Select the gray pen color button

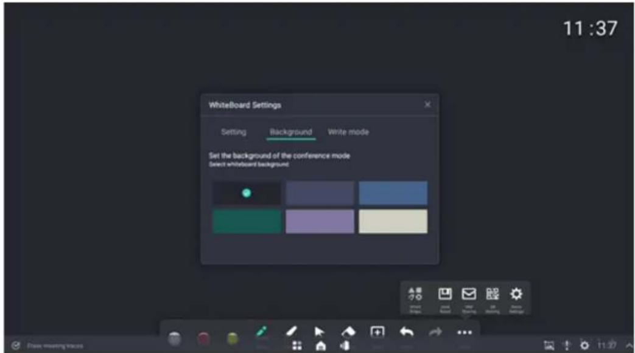pyautogui.click(x=175, y=338)
